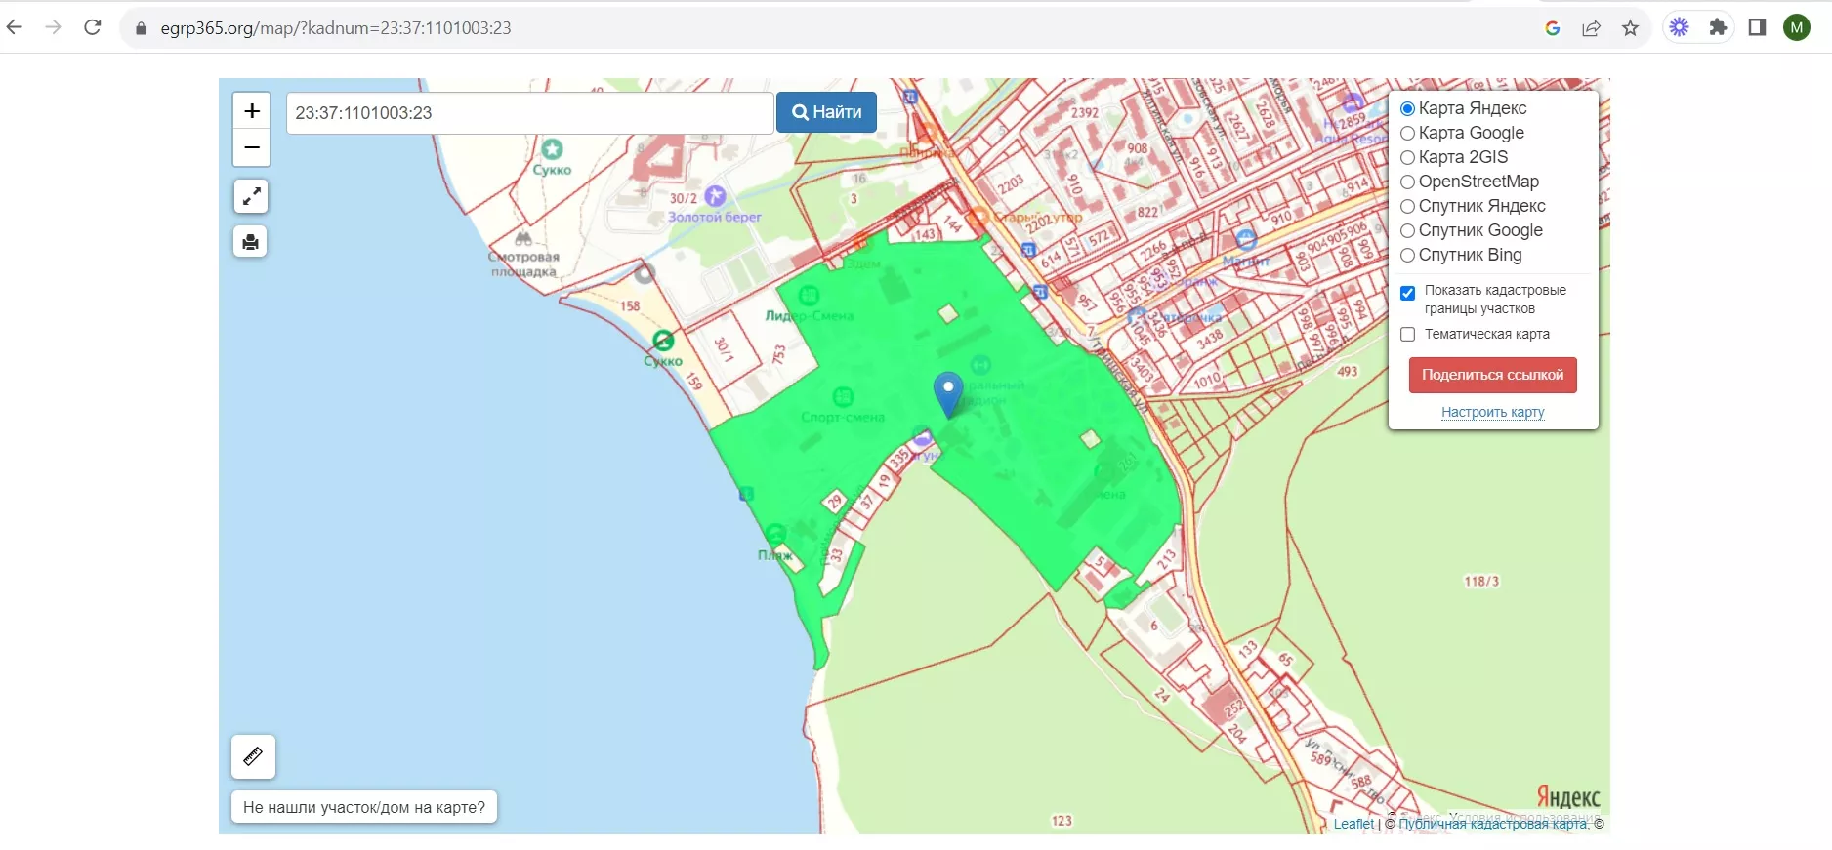This screenshot has width=1832, height=850.
Task: Select Карта Google map layer
Action: pos(1407,133)
